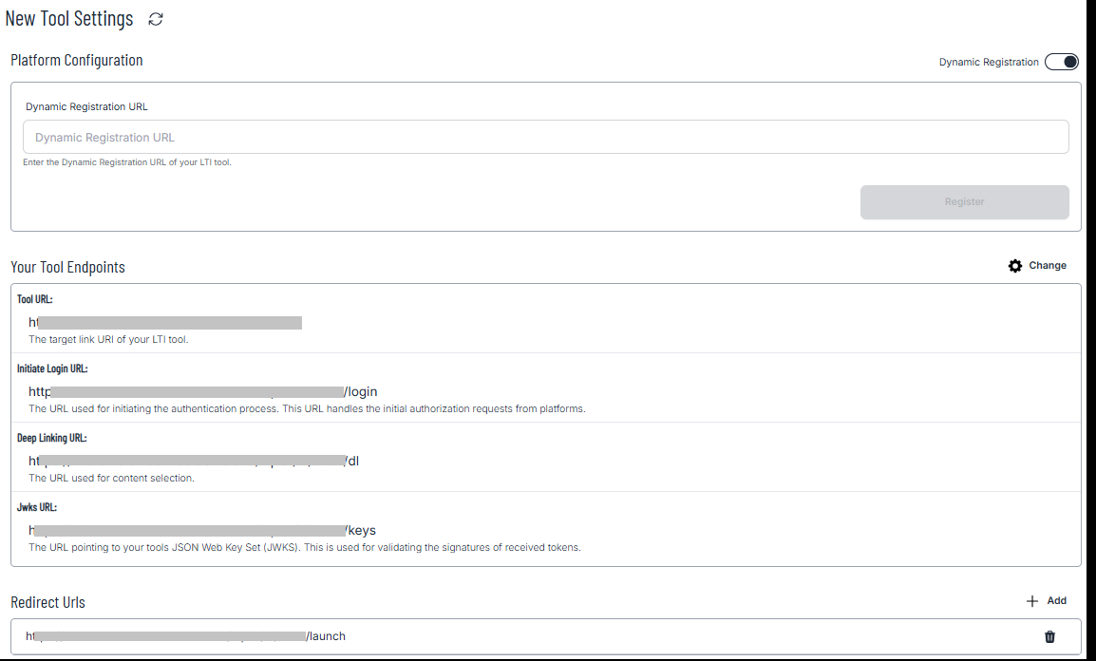Select the Initiate Login URL ending in /login
This screenshot has height=661, width=1096.
[x=201, y=391]
